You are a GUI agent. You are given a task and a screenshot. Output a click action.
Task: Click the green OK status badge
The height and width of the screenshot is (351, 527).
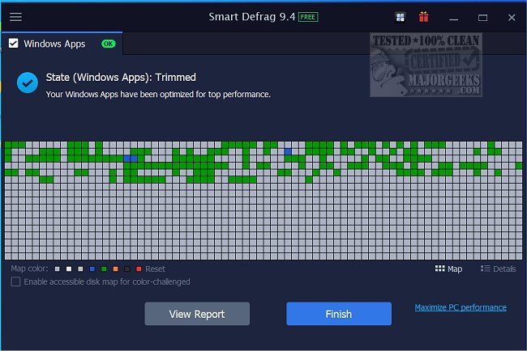108,44
